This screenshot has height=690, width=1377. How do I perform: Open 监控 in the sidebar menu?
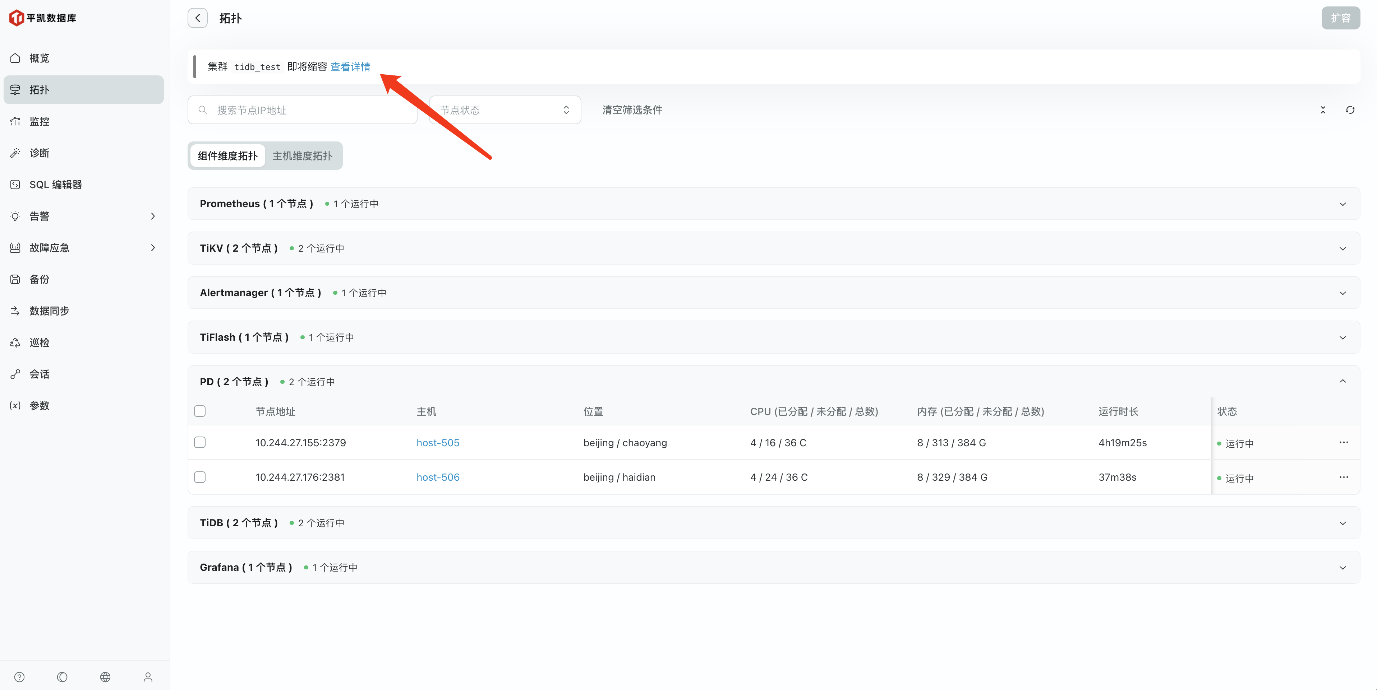pyautogui.click(x=39, y=121)
